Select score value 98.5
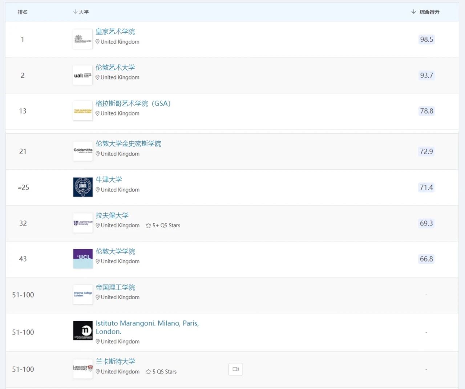Screen dimensions: 465x389 (x=426, y=39)
